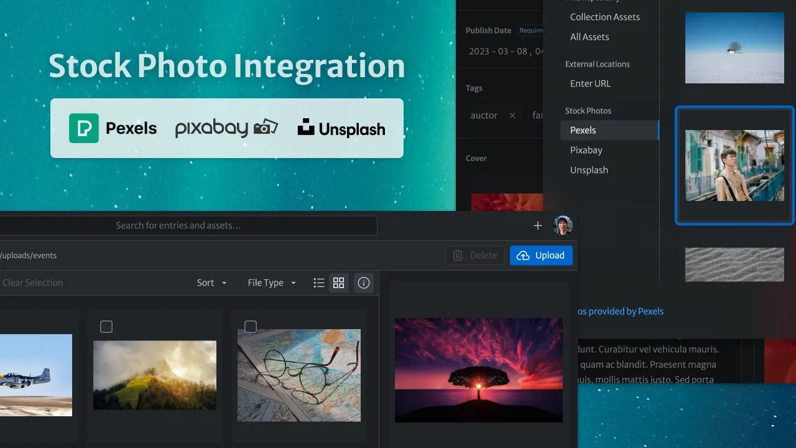Switch to grid view layout

[339, 283]
